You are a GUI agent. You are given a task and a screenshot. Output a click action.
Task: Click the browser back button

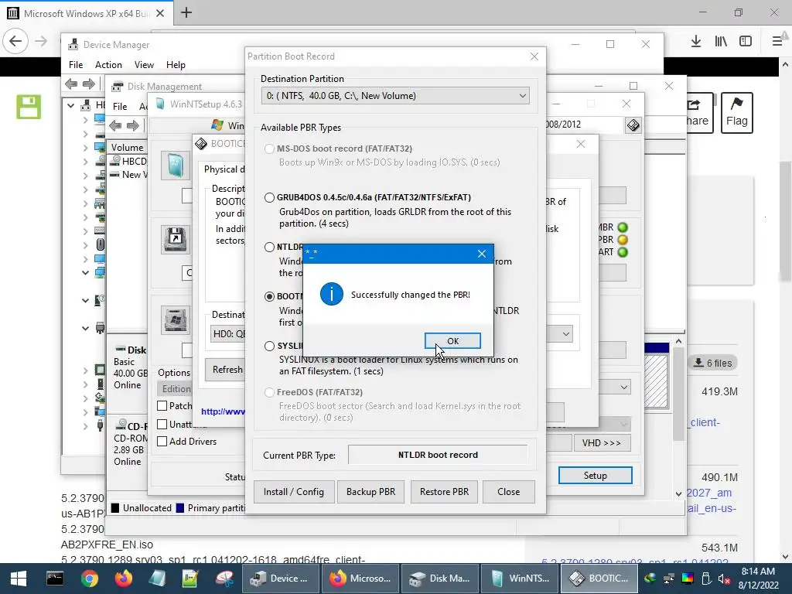click(15, 41)
